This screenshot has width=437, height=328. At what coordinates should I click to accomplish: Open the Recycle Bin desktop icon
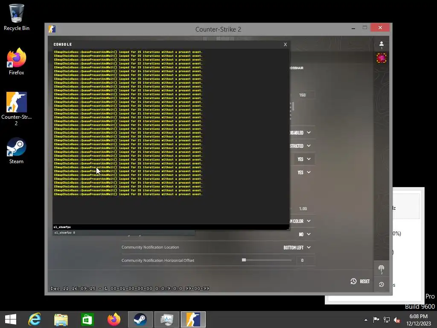(17, 17)
